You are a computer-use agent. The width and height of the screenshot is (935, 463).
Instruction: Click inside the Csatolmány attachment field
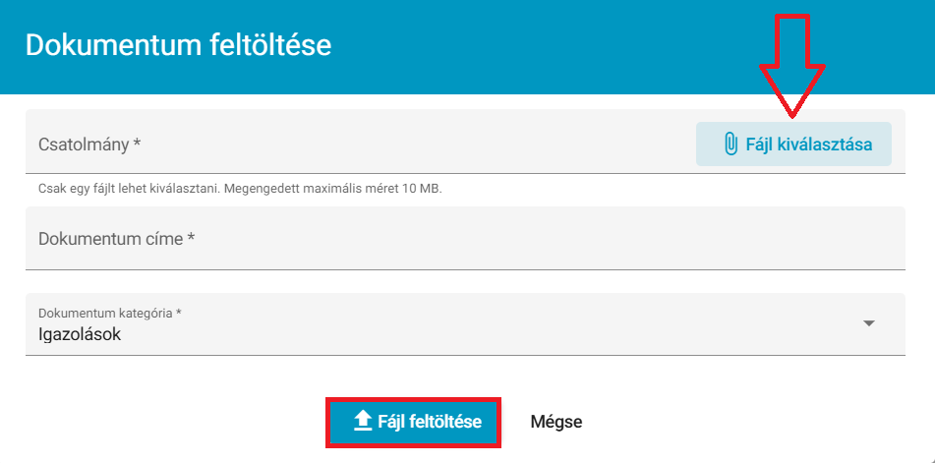[x=360, y=142]
